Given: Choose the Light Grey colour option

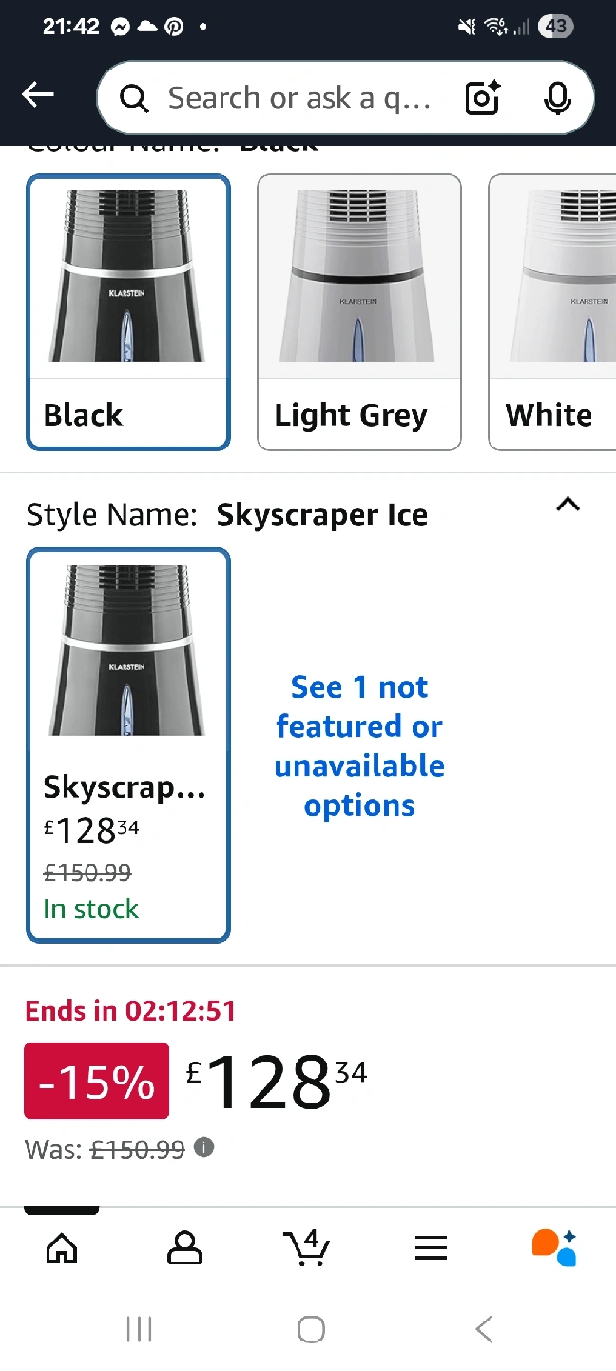Looking at the screenshot, I should pos(359,311).
